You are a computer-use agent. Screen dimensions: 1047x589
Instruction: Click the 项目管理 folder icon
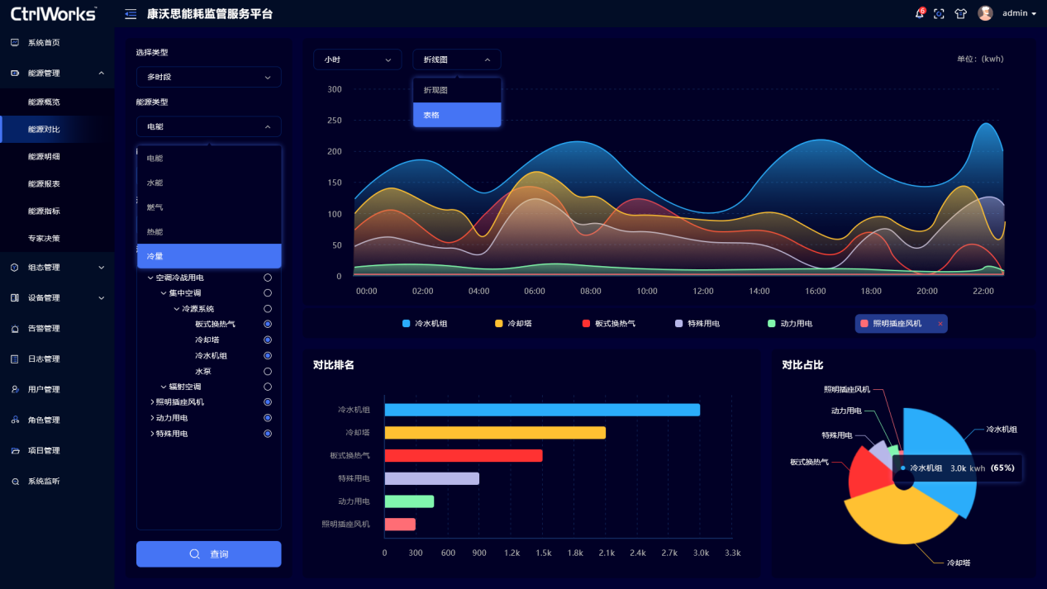(x=15, y=450)
